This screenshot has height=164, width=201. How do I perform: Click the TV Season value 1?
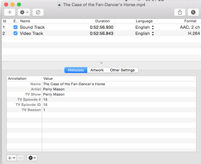click(x=44, y=110)
